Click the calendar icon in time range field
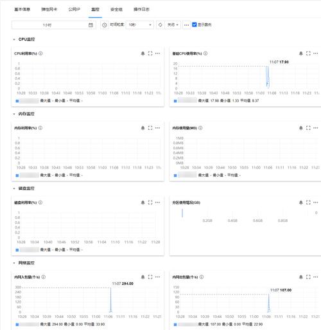The height and width of the screenshot is (330, 321). 91,25
